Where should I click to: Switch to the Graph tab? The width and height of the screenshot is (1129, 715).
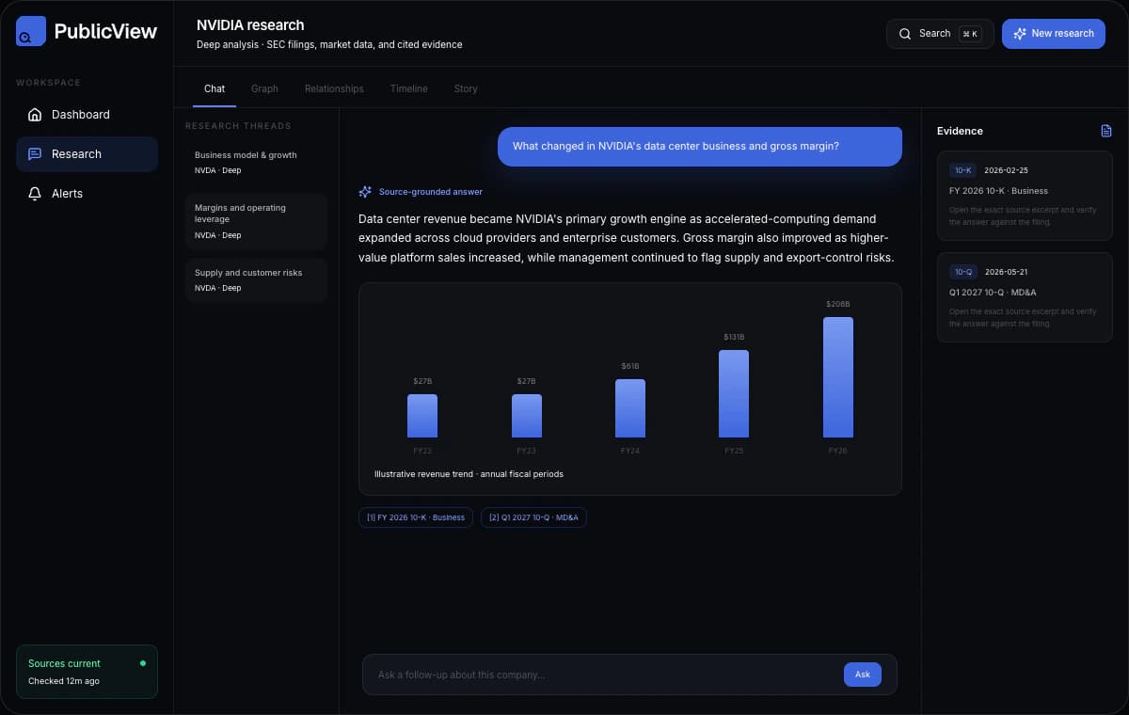tap(264, 88)
